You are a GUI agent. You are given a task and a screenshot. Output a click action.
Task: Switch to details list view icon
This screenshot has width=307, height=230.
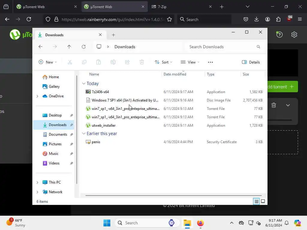[257, 201]
